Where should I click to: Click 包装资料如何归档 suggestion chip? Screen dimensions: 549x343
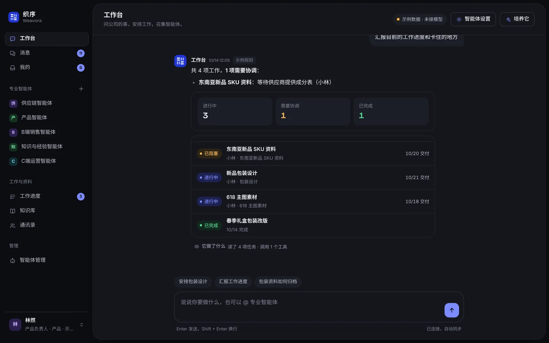point(278,282)
